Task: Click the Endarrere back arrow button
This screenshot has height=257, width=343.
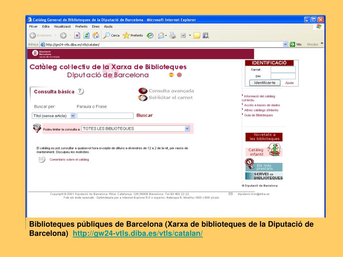Action: click(x=33, y=35)
